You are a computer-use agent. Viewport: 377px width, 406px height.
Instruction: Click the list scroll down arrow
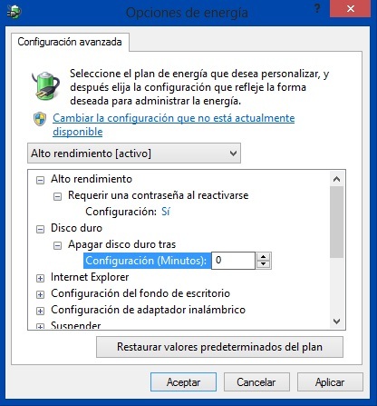[336, 321]
